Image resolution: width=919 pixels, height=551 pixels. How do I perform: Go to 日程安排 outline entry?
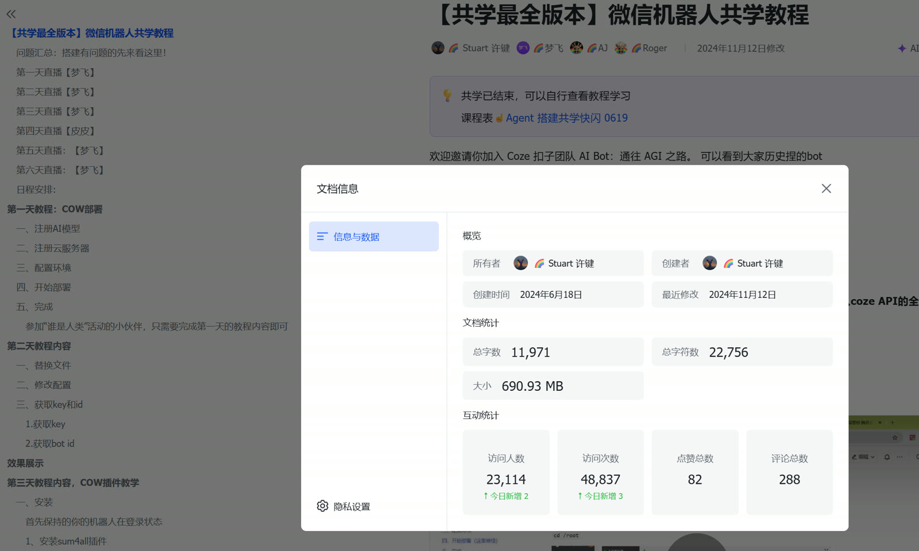36,189
